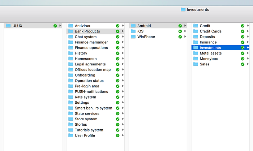The image size is (253, 151).
Task: Select the Finance mamanger folder
Action: click(95, 42)
